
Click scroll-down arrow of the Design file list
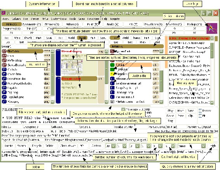[52, 102]
